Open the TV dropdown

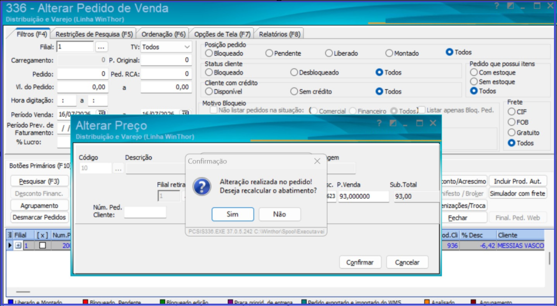click(187, 47)
